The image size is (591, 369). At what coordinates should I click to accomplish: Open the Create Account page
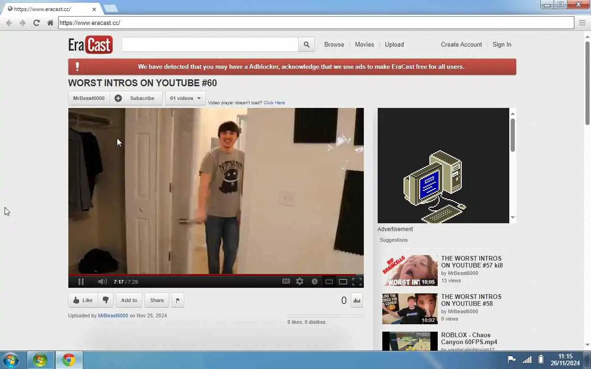point(461,44)
